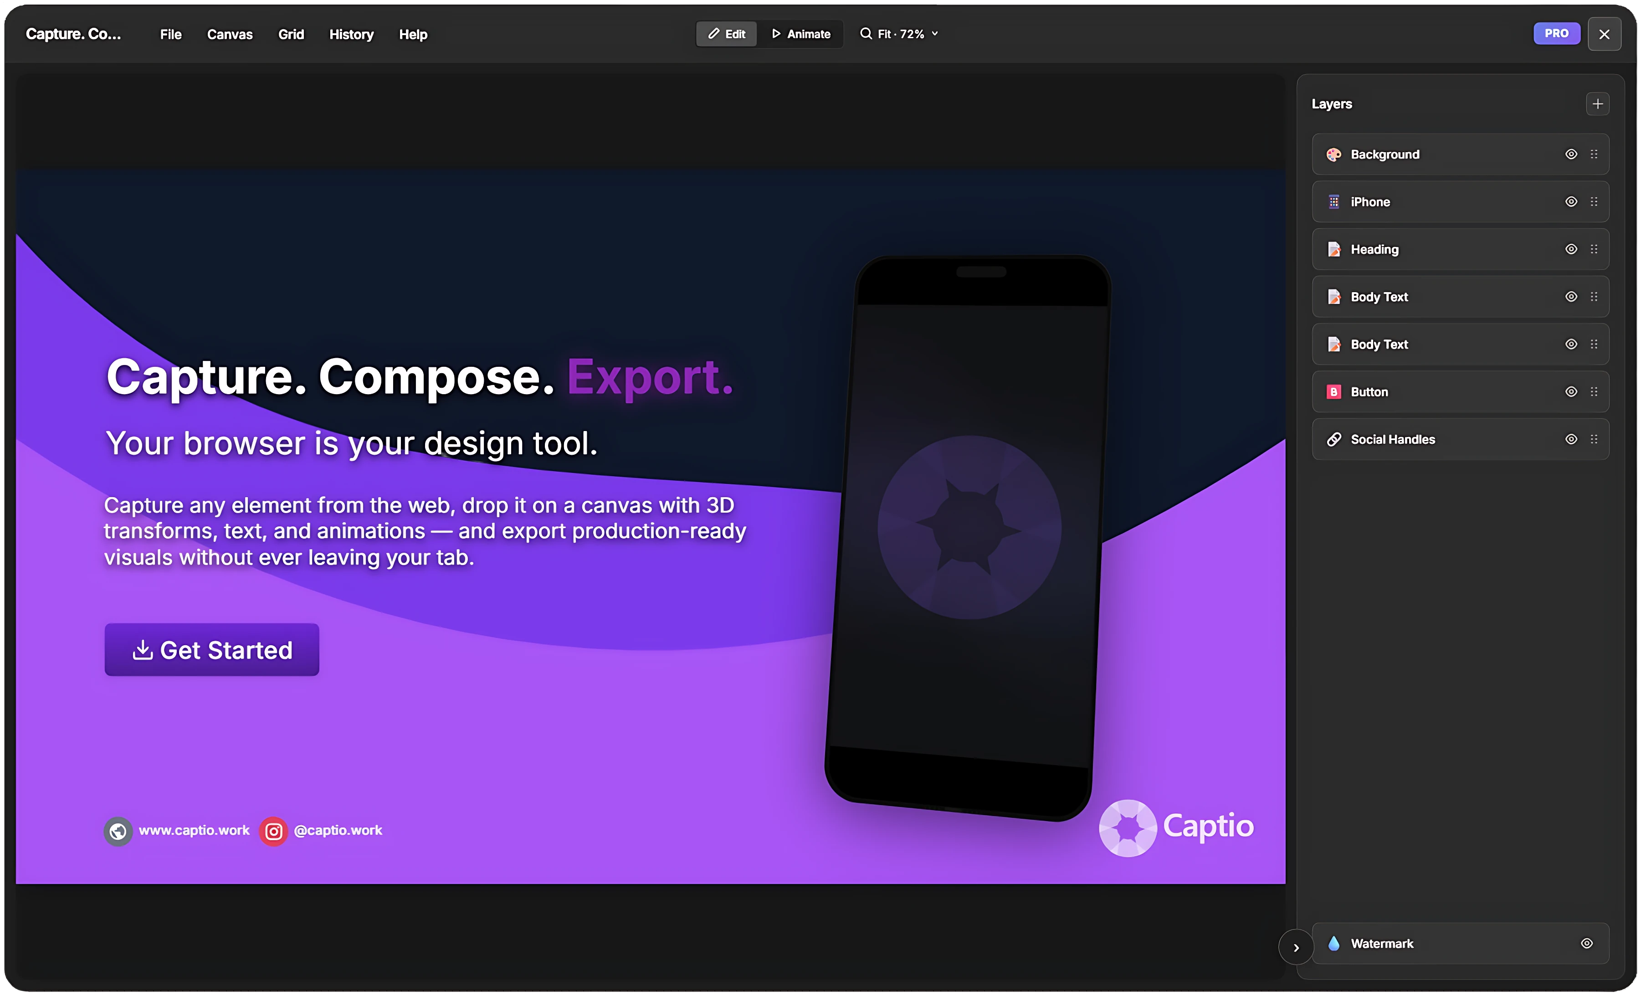
Task: Click the B icon on the Button layer
Action: [1334, 391]
